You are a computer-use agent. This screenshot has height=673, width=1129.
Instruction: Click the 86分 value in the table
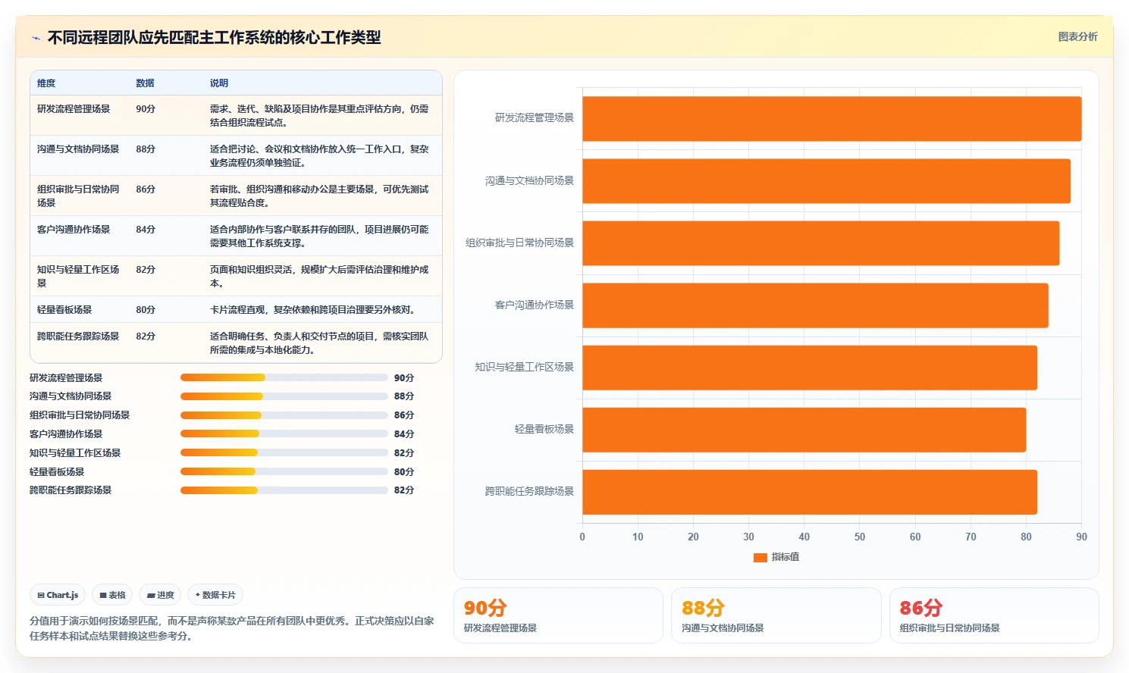point(146,189)
